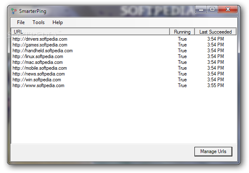This screenshot has width=249, height=173.
Task: Sort by the Running column header
Action: (x=182, y=32)
